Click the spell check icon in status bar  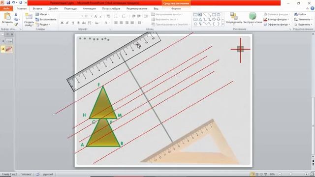pos(37,174)
